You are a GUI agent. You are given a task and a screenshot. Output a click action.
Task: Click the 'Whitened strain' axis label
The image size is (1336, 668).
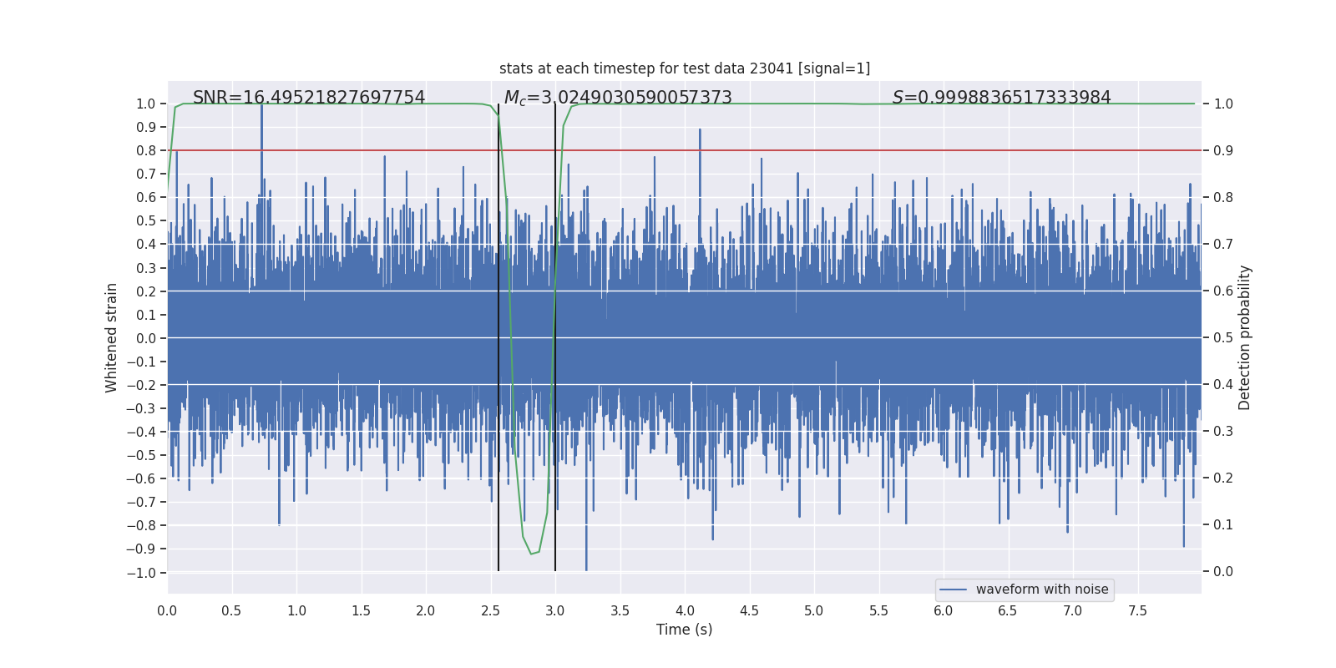coord(112,337)
